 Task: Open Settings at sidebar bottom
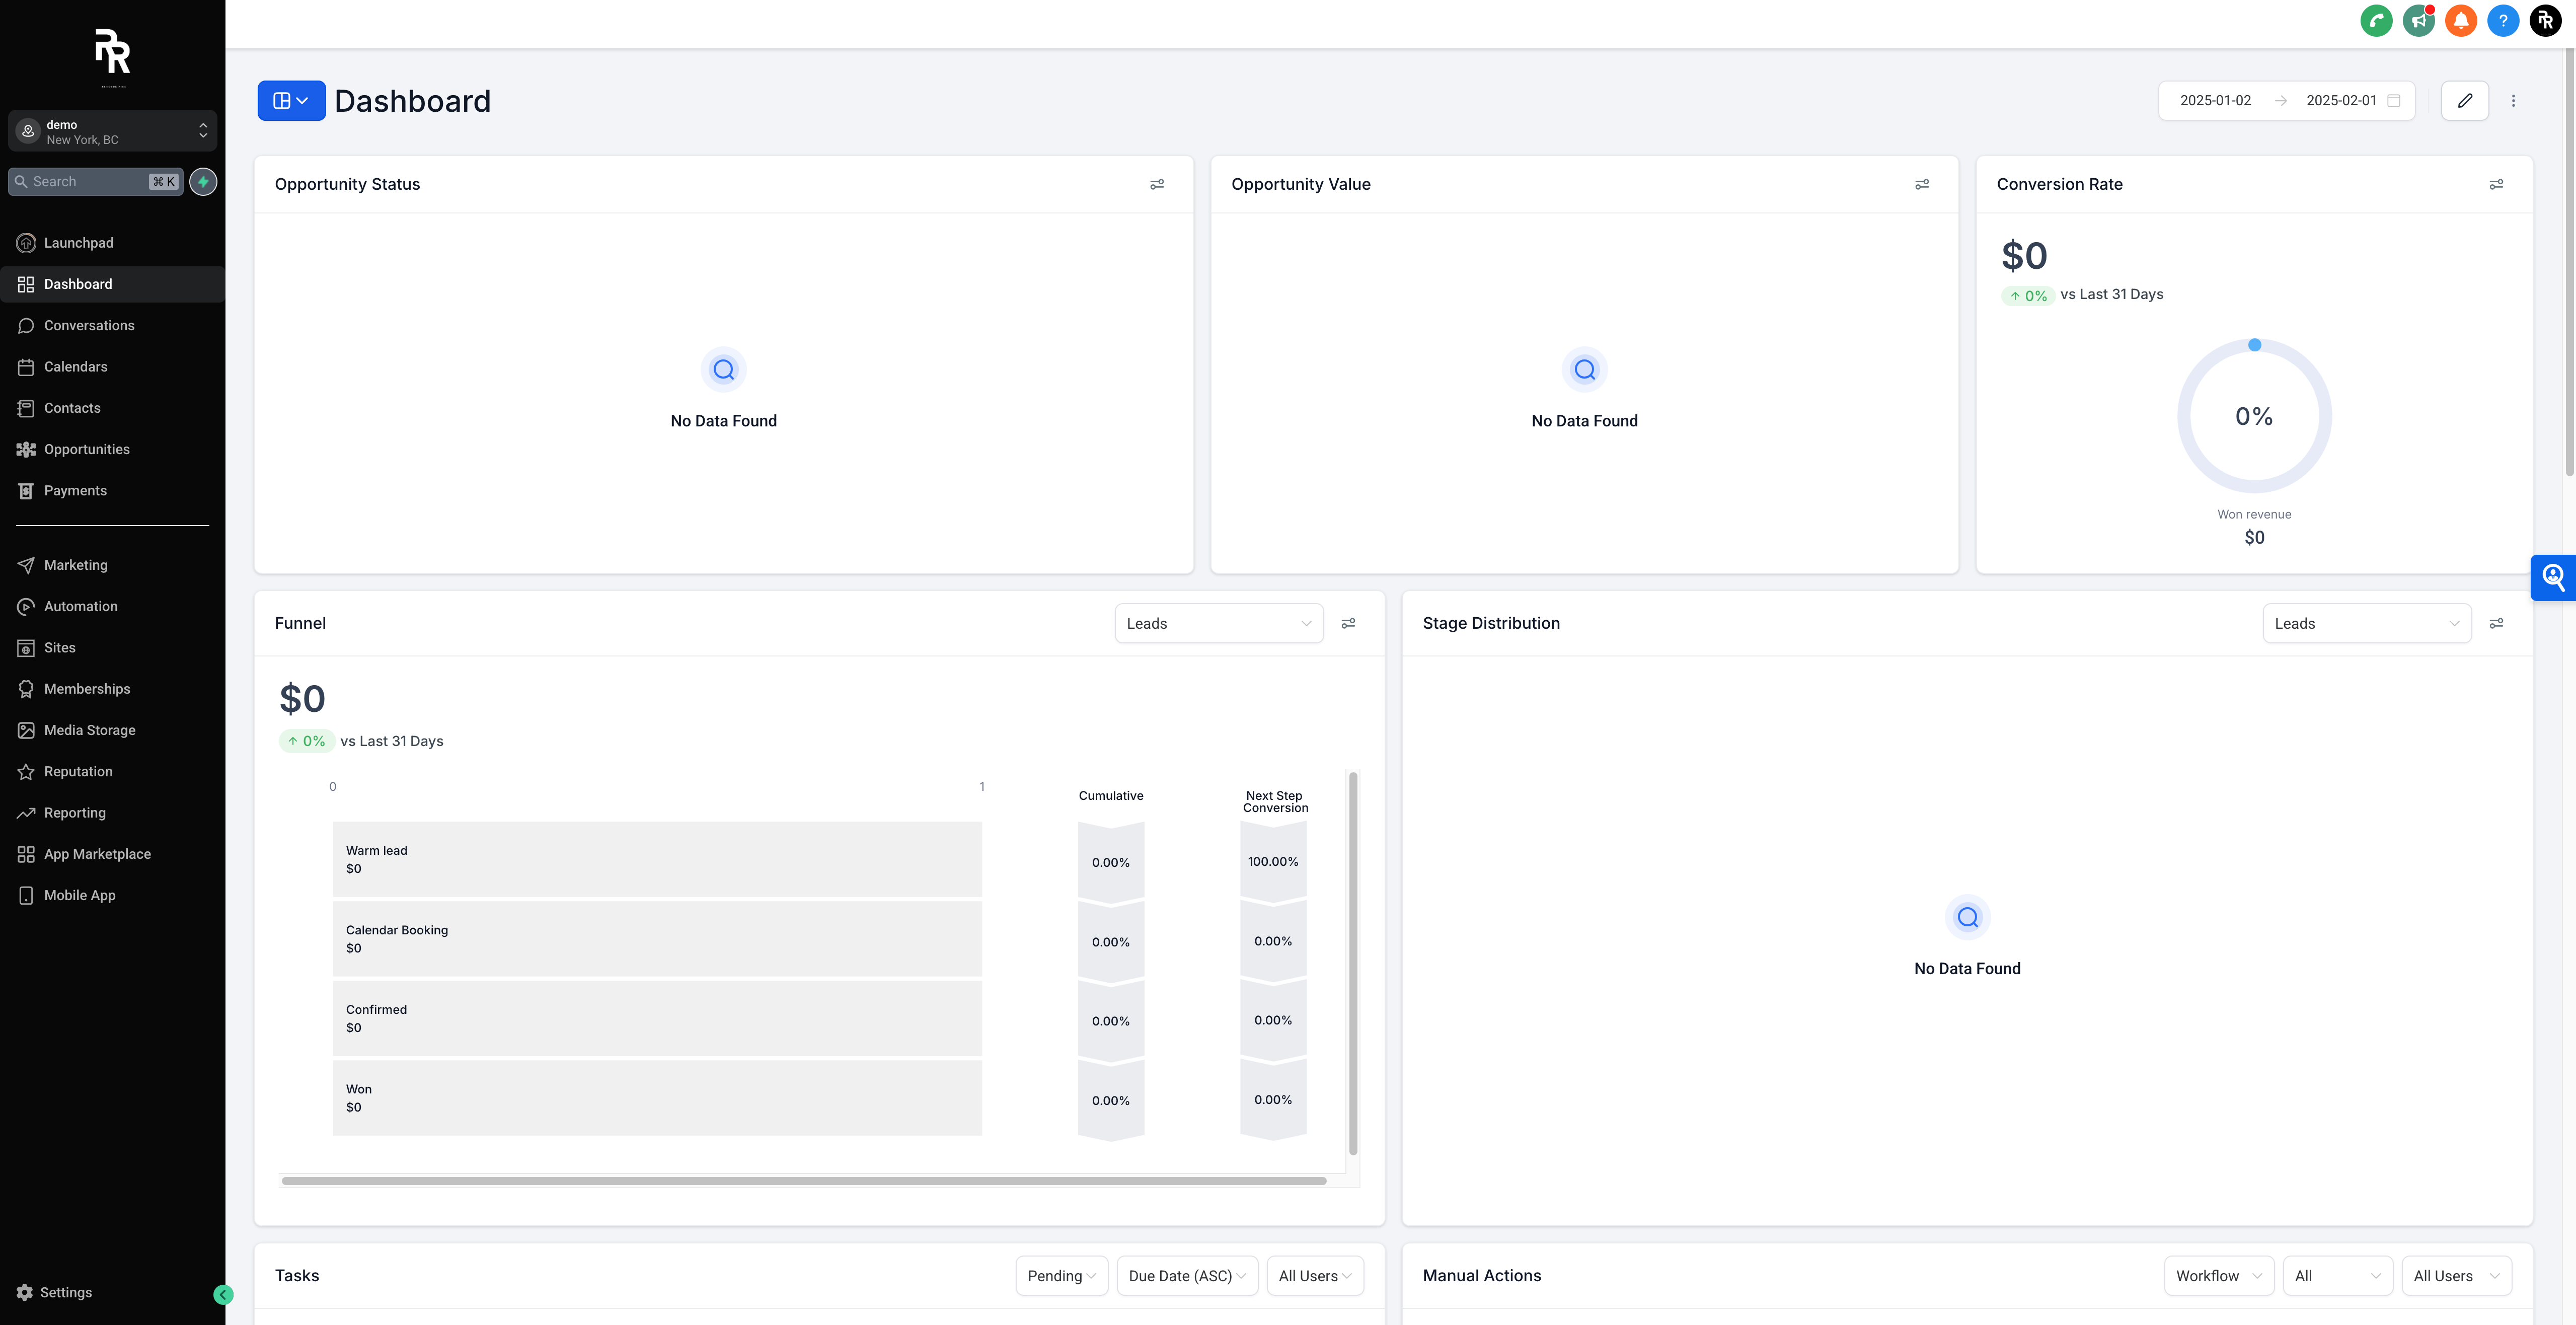click(65, 1293)
